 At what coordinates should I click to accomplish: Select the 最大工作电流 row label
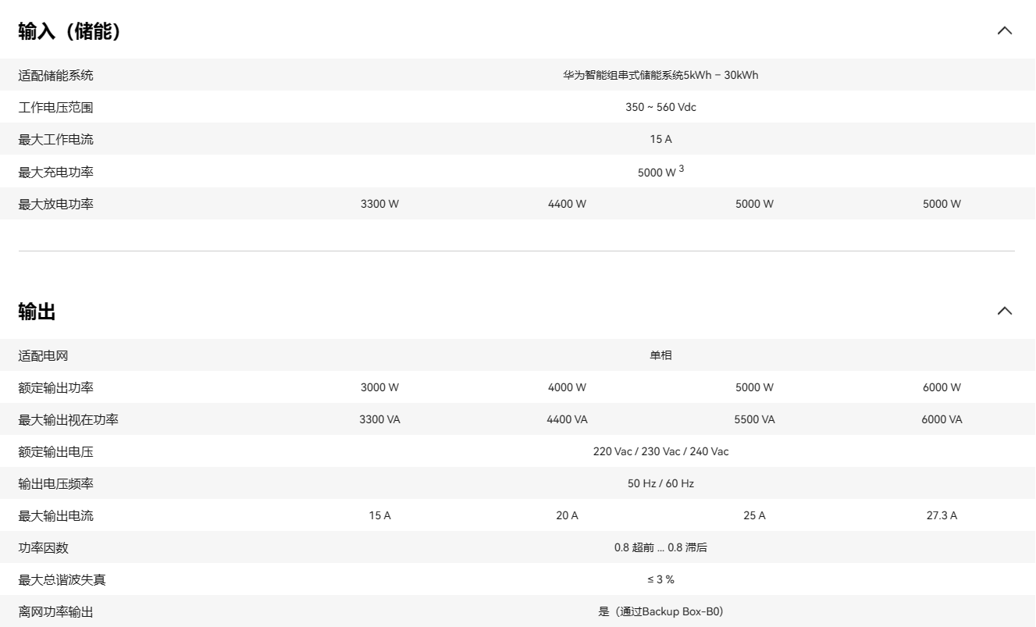tap(55, 139)
